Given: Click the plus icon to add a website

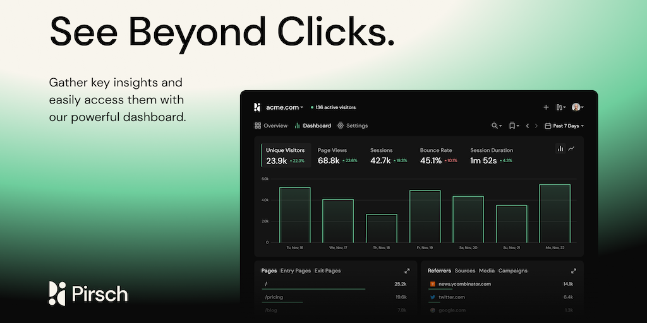Looking at the screenshot, I should point(546,107).
